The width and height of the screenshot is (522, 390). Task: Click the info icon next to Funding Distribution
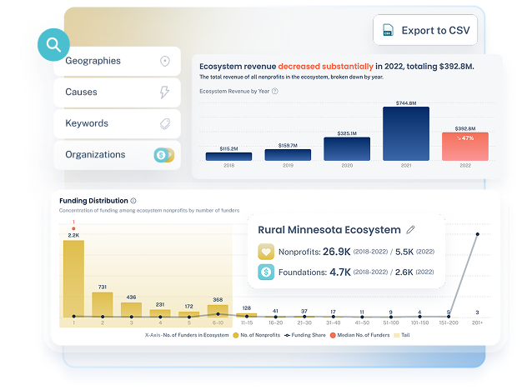pyautogui.click(x=133, y=201)
